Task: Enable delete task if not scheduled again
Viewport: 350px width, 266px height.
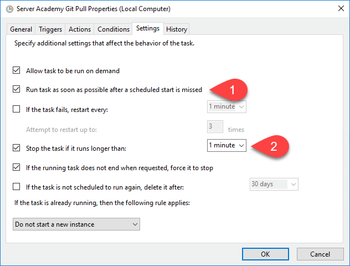Action: click(x=16, y=187)
